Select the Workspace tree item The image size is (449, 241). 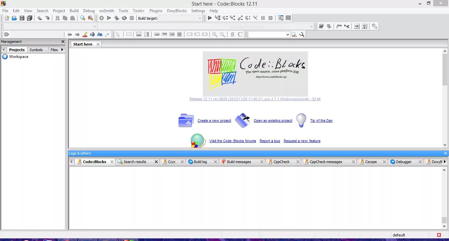(19, 57)
